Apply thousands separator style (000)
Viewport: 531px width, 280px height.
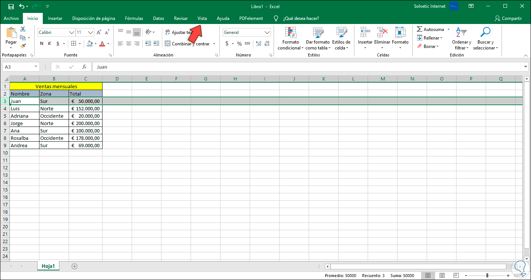point(247,44)
